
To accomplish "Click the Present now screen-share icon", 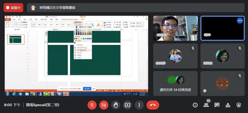I will [127, 105].
